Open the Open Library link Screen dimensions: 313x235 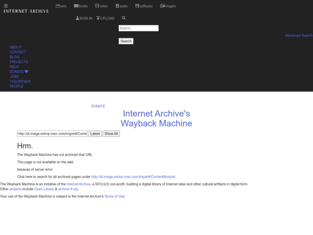click(44, 189)
